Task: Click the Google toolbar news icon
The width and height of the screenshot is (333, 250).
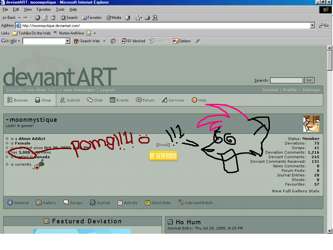Action: point(113,41)
